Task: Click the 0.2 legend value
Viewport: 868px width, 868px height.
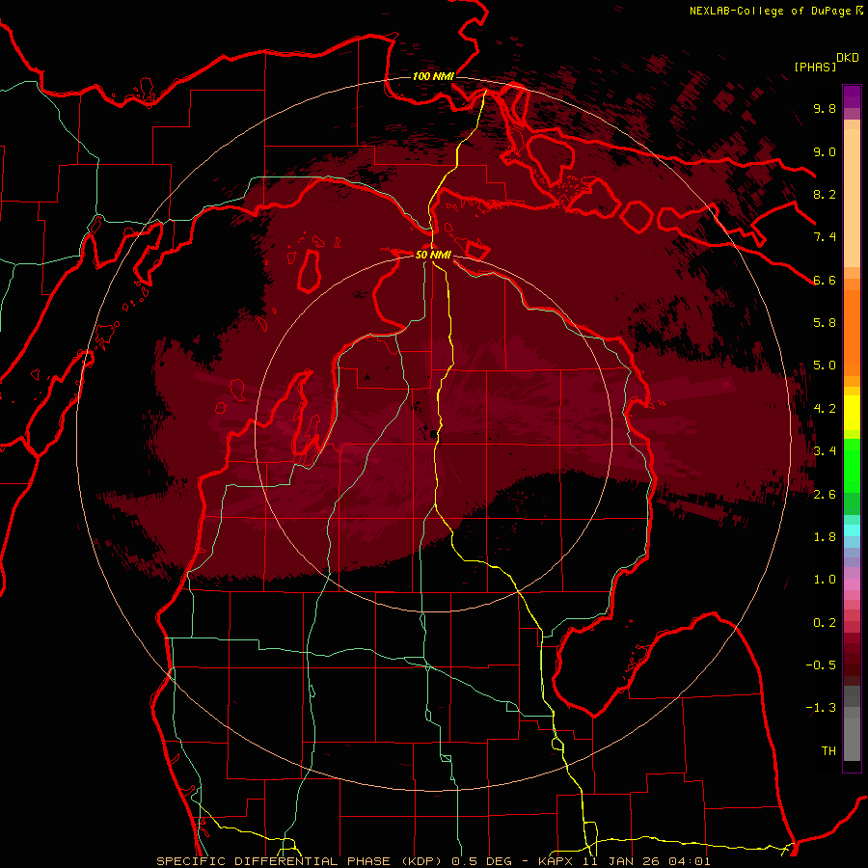Action: point(825,623)
